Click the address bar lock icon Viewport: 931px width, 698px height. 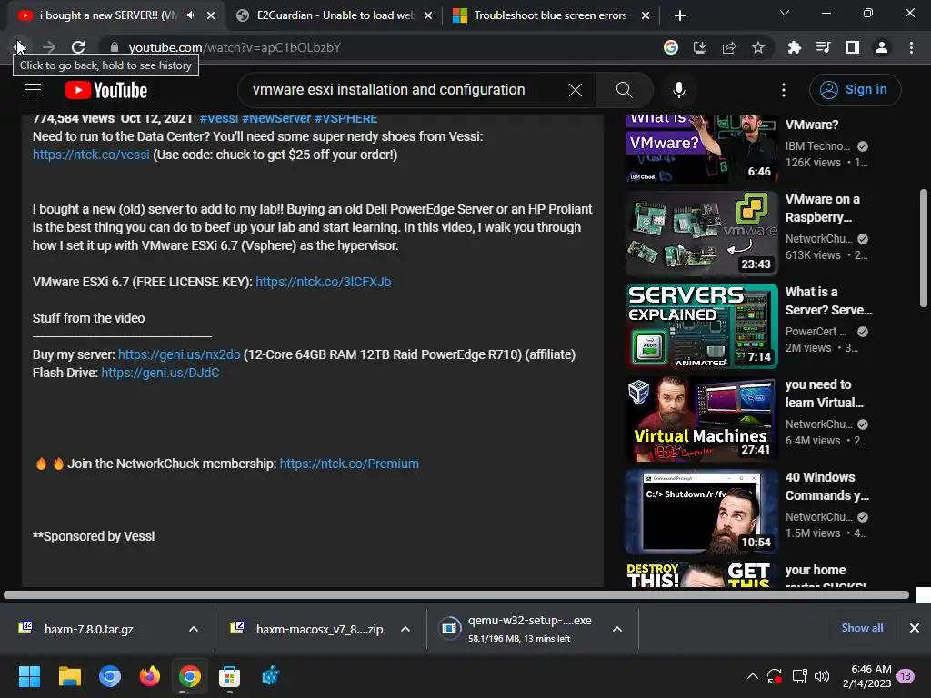[x=115, y=47]
